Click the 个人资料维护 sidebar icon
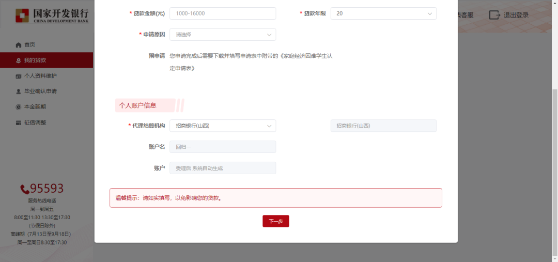The image size is (558, 262). [19, 76]
